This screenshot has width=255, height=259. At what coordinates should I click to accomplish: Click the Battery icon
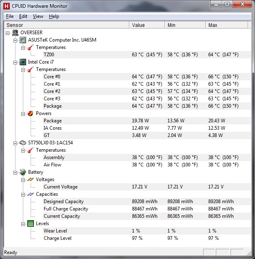pos(23,172)
